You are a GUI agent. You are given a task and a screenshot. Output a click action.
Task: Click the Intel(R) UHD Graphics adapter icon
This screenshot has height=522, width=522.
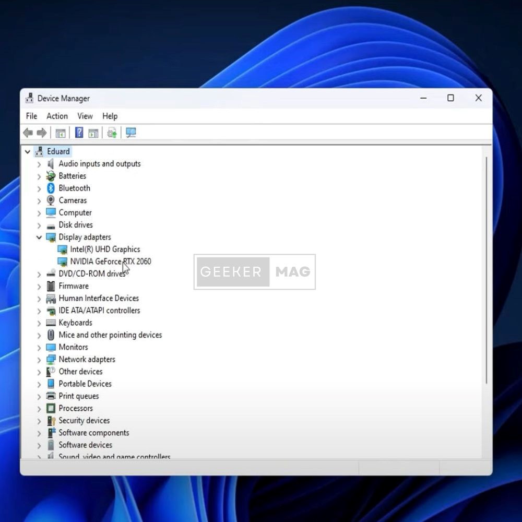coord(62,250)
